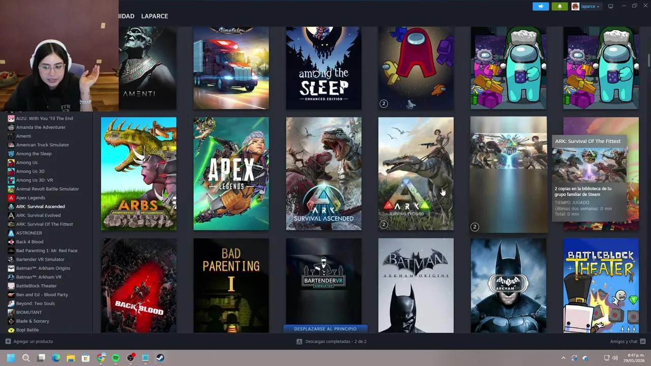The width and height of the screenshot is (651, 366).
Task: Open the Ament cover in the grid
Action: [147, 68]
